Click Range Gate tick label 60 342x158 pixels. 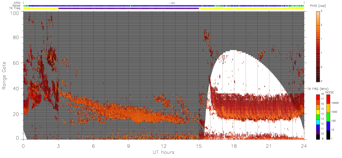pyautogui.click(x=16, y=63)
